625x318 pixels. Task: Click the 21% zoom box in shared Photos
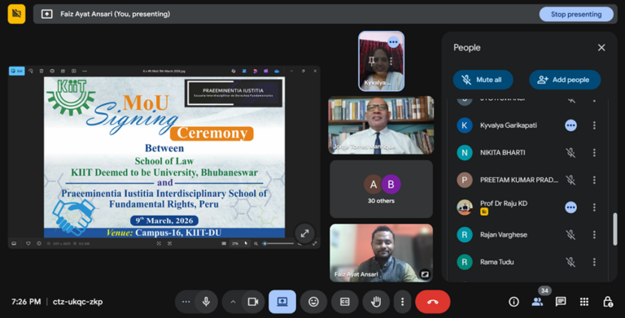coord(235,243)
